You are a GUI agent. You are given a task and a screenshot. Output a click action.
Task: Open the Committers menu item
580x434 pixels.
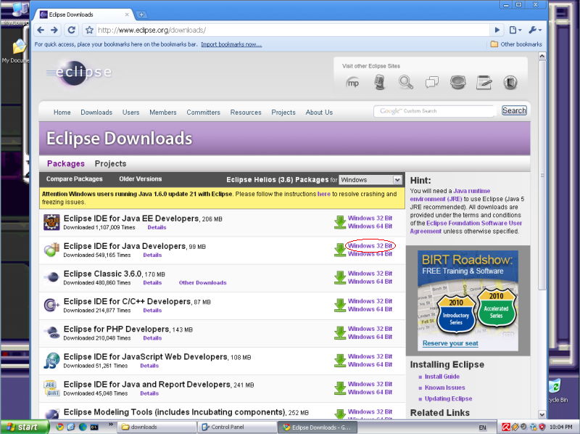click(x=203, y=112)
